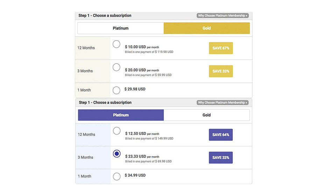
Task: Switch to the white Gold tab beside purple Platinum
Action: (x=206, y=115)
